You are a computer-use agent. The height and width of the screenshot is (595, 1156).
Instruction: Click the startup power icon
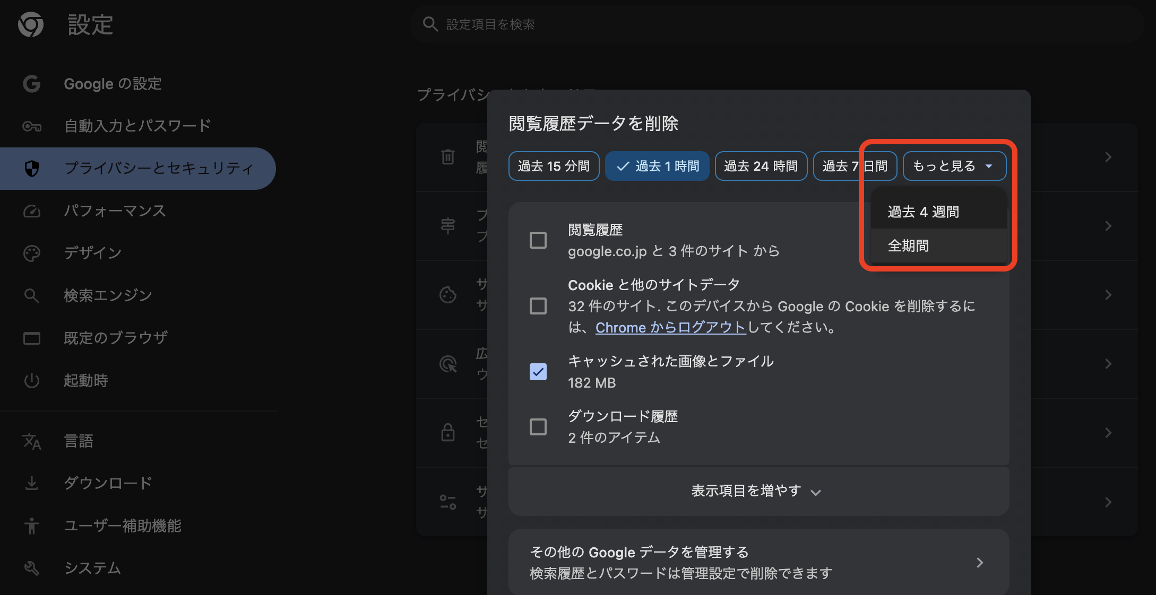point(32,380)
